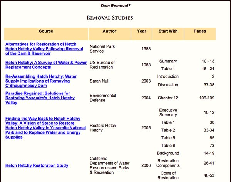Image resolution: width=231 pixels, height=182 pixels.
Task: Click pages value 10-12
Action: 209,113
